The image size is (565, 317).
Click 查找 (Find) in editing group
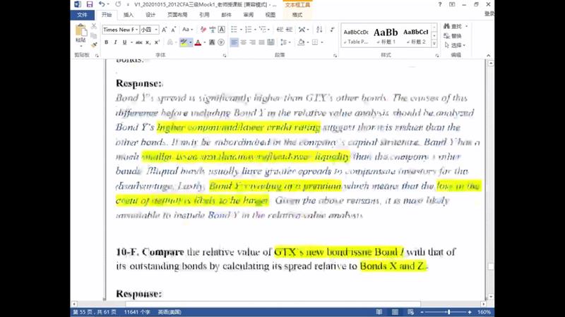pyautogui.click(x=456, y=27)
